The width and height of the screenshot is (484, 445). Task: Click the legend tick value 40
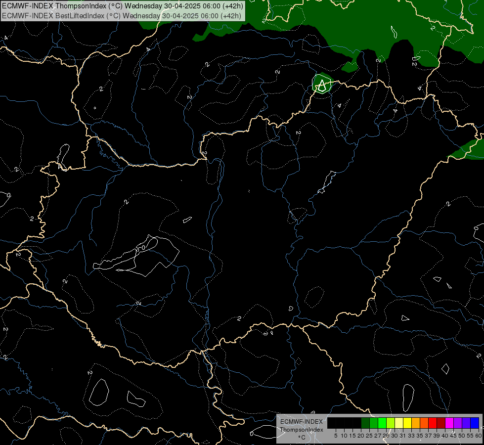[445, 436]
